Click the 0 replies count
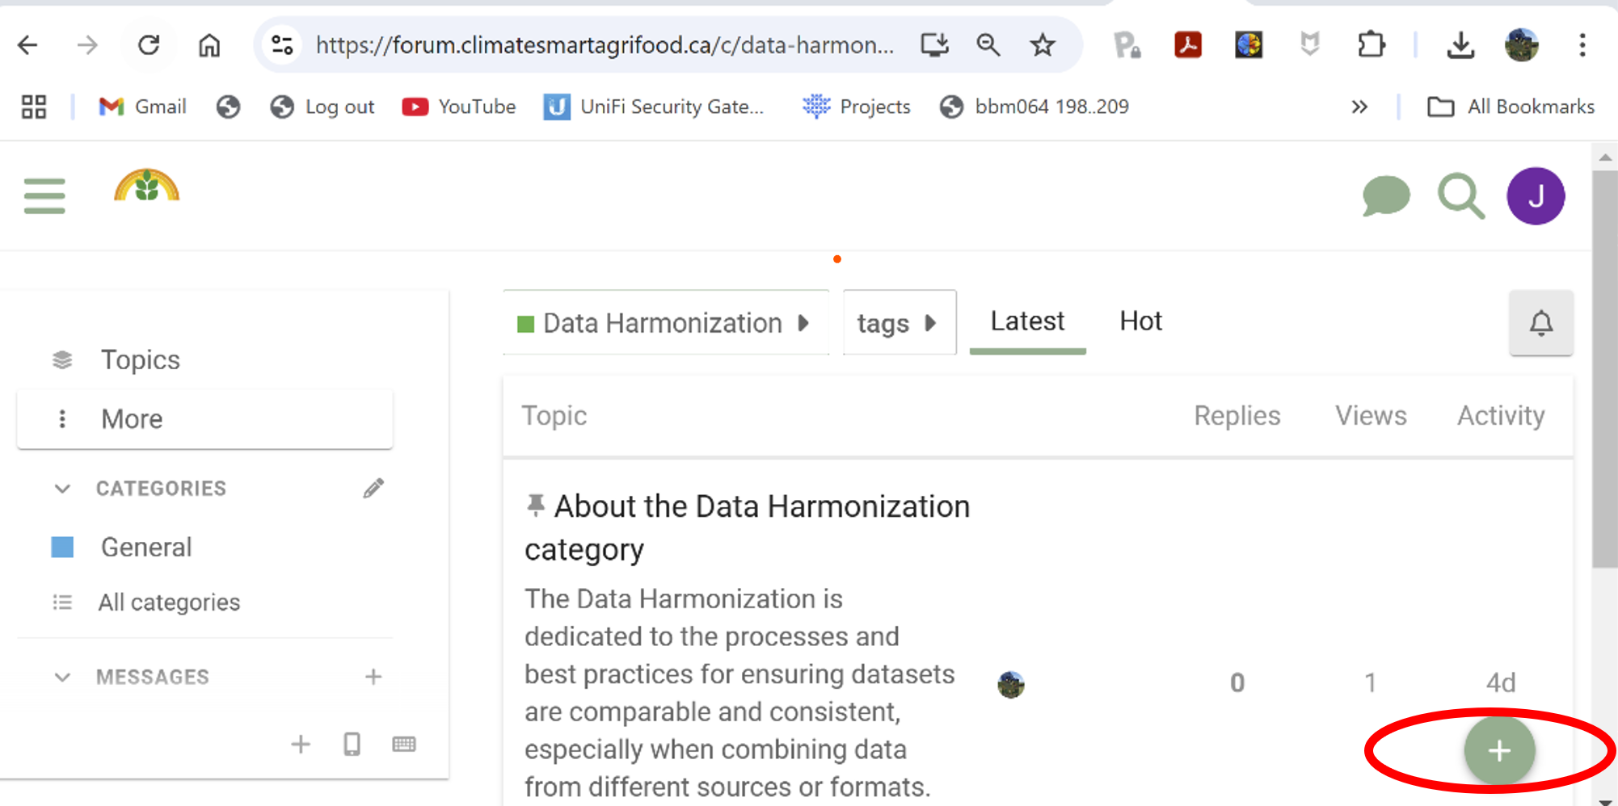 [x=1237, y=683]
